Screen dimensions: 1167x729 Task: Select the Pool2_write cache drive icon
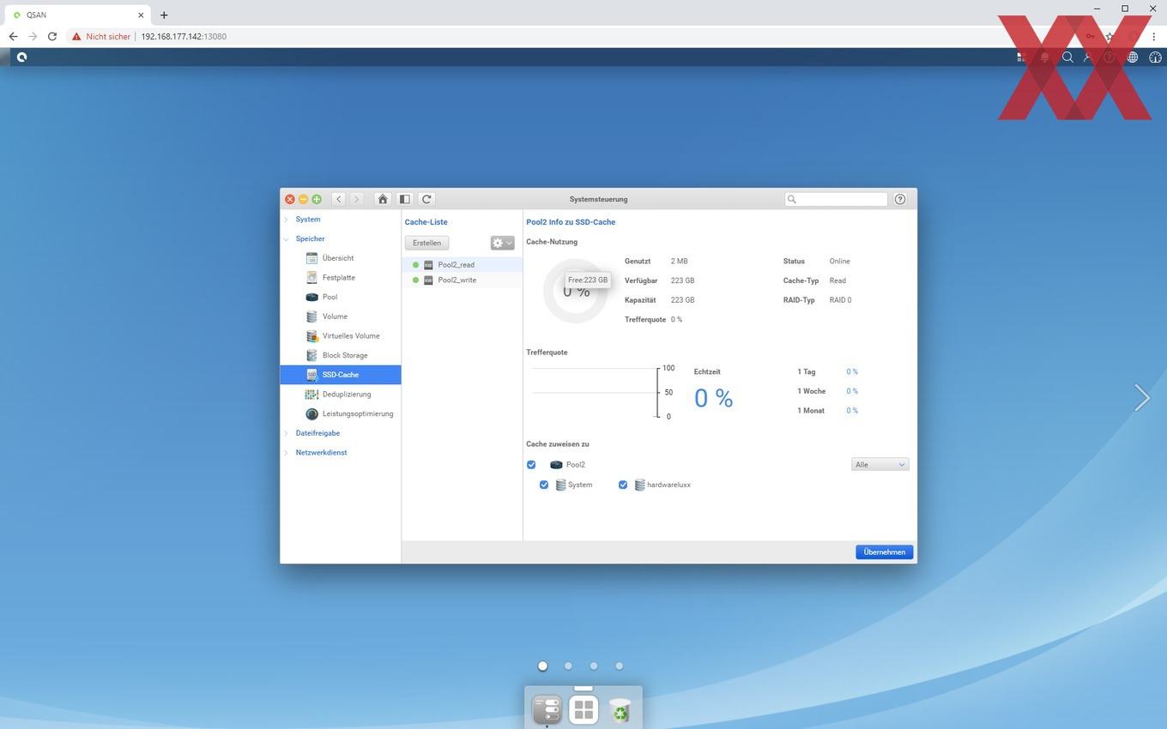pyautogui.click(x=428, y=280)
